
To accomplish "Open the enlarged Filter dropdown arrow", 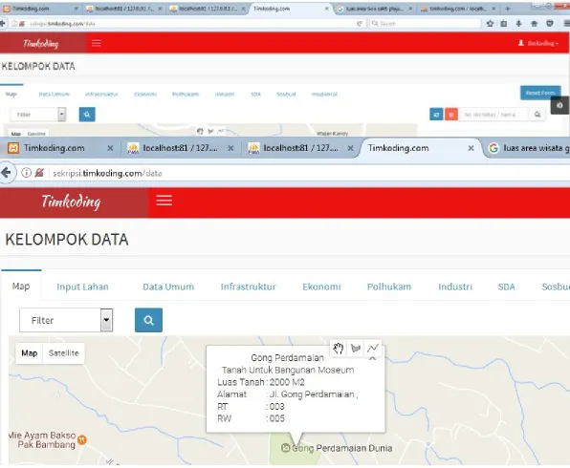I will pos(106,320).
